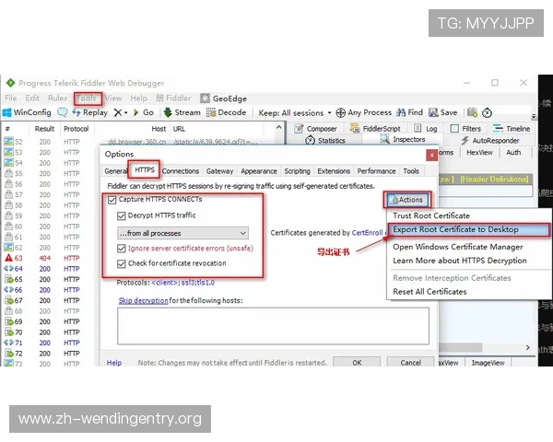Open the Actions dropdown button
553x442 pixels.
tap(406, 199)
